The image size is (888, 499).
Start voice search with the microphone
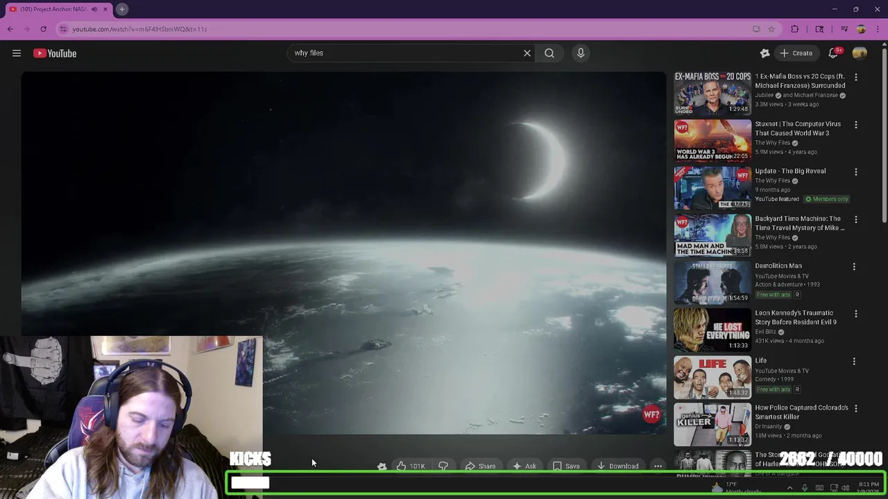pyautogui.click(x=581, y=53)
